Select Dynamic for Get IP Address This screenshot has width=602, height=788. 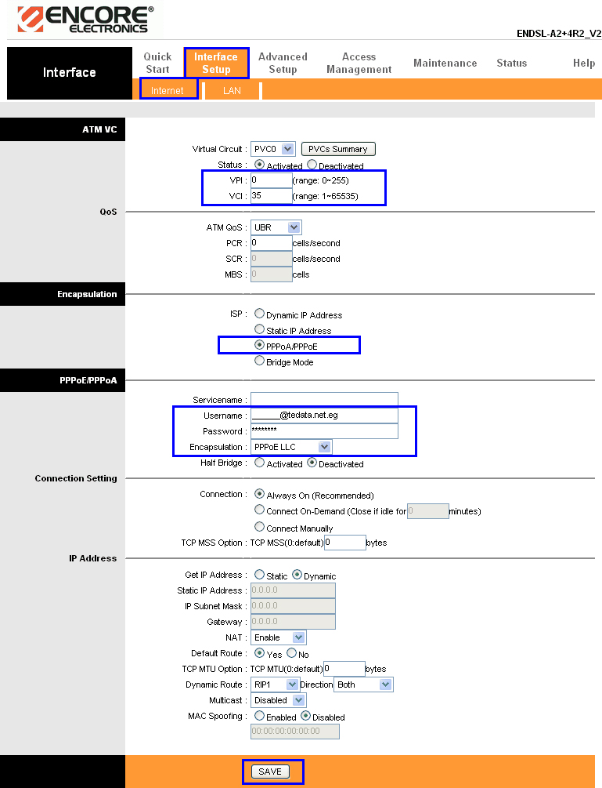pos(297,575)
